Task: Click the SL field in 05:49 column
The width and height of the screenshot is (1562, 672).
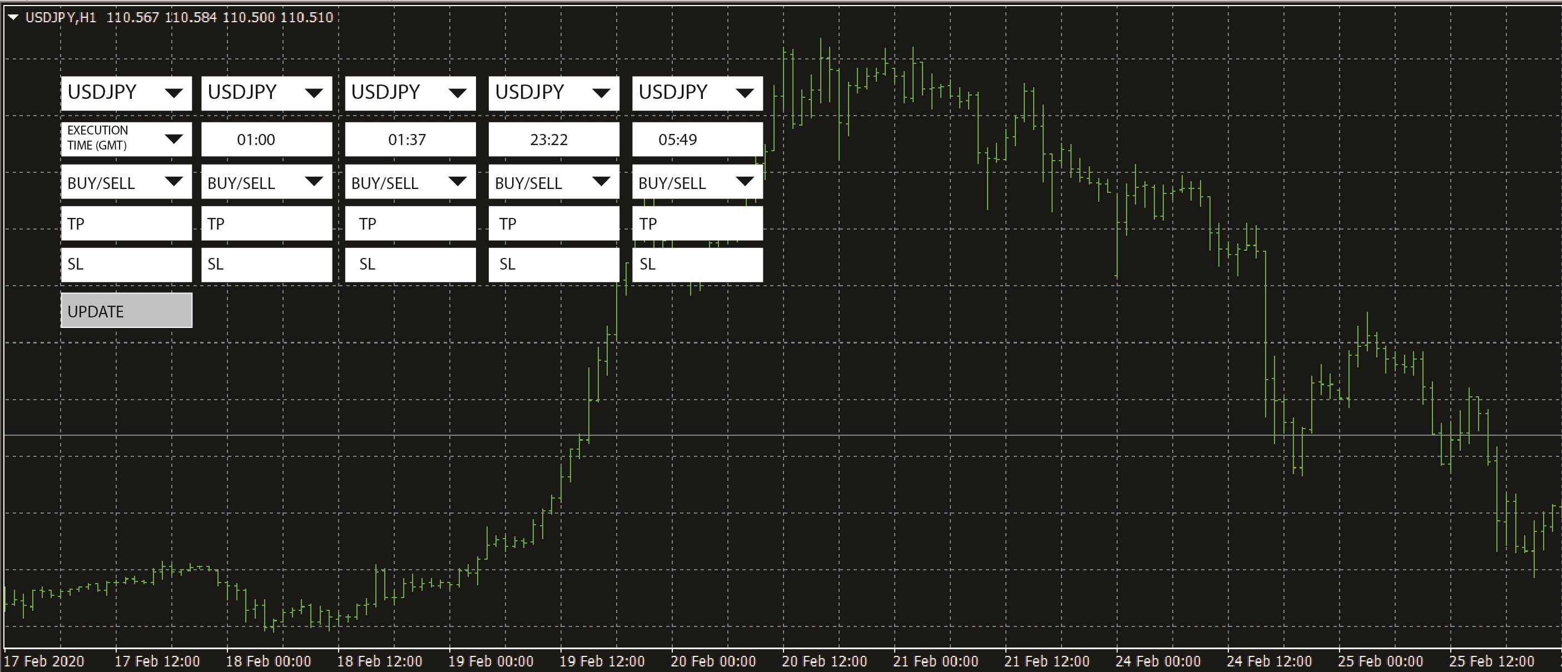Action: (x=697, y=265)
